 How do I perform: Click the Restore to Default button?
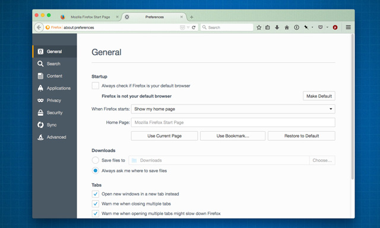point(302,136)
